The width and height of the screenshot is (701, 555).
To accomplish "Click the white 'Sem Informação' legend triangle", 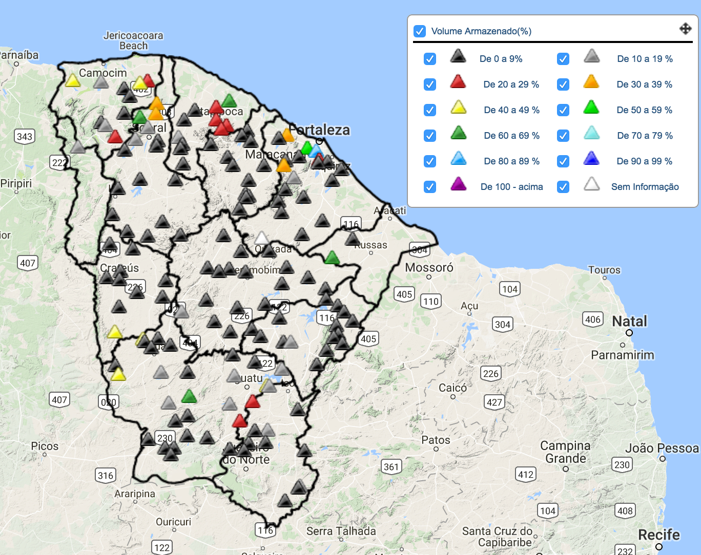I will (591, 184).
